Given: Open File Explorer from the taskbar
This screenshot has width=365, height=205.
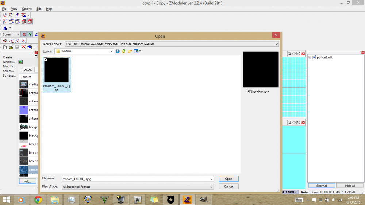Looking at the screenshot, I should click(x=55, y=200).
